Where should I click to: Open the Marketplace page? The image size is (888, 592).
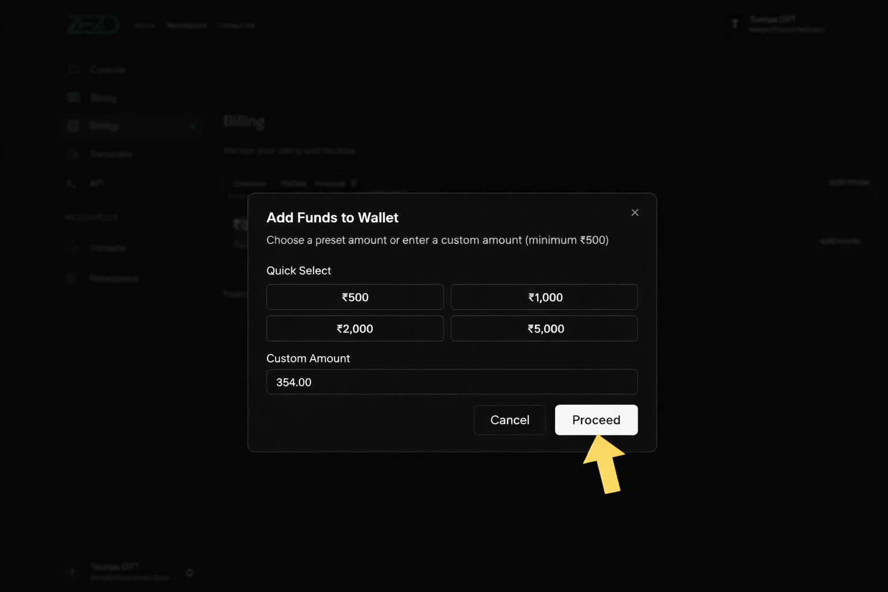tap(186, 25)
